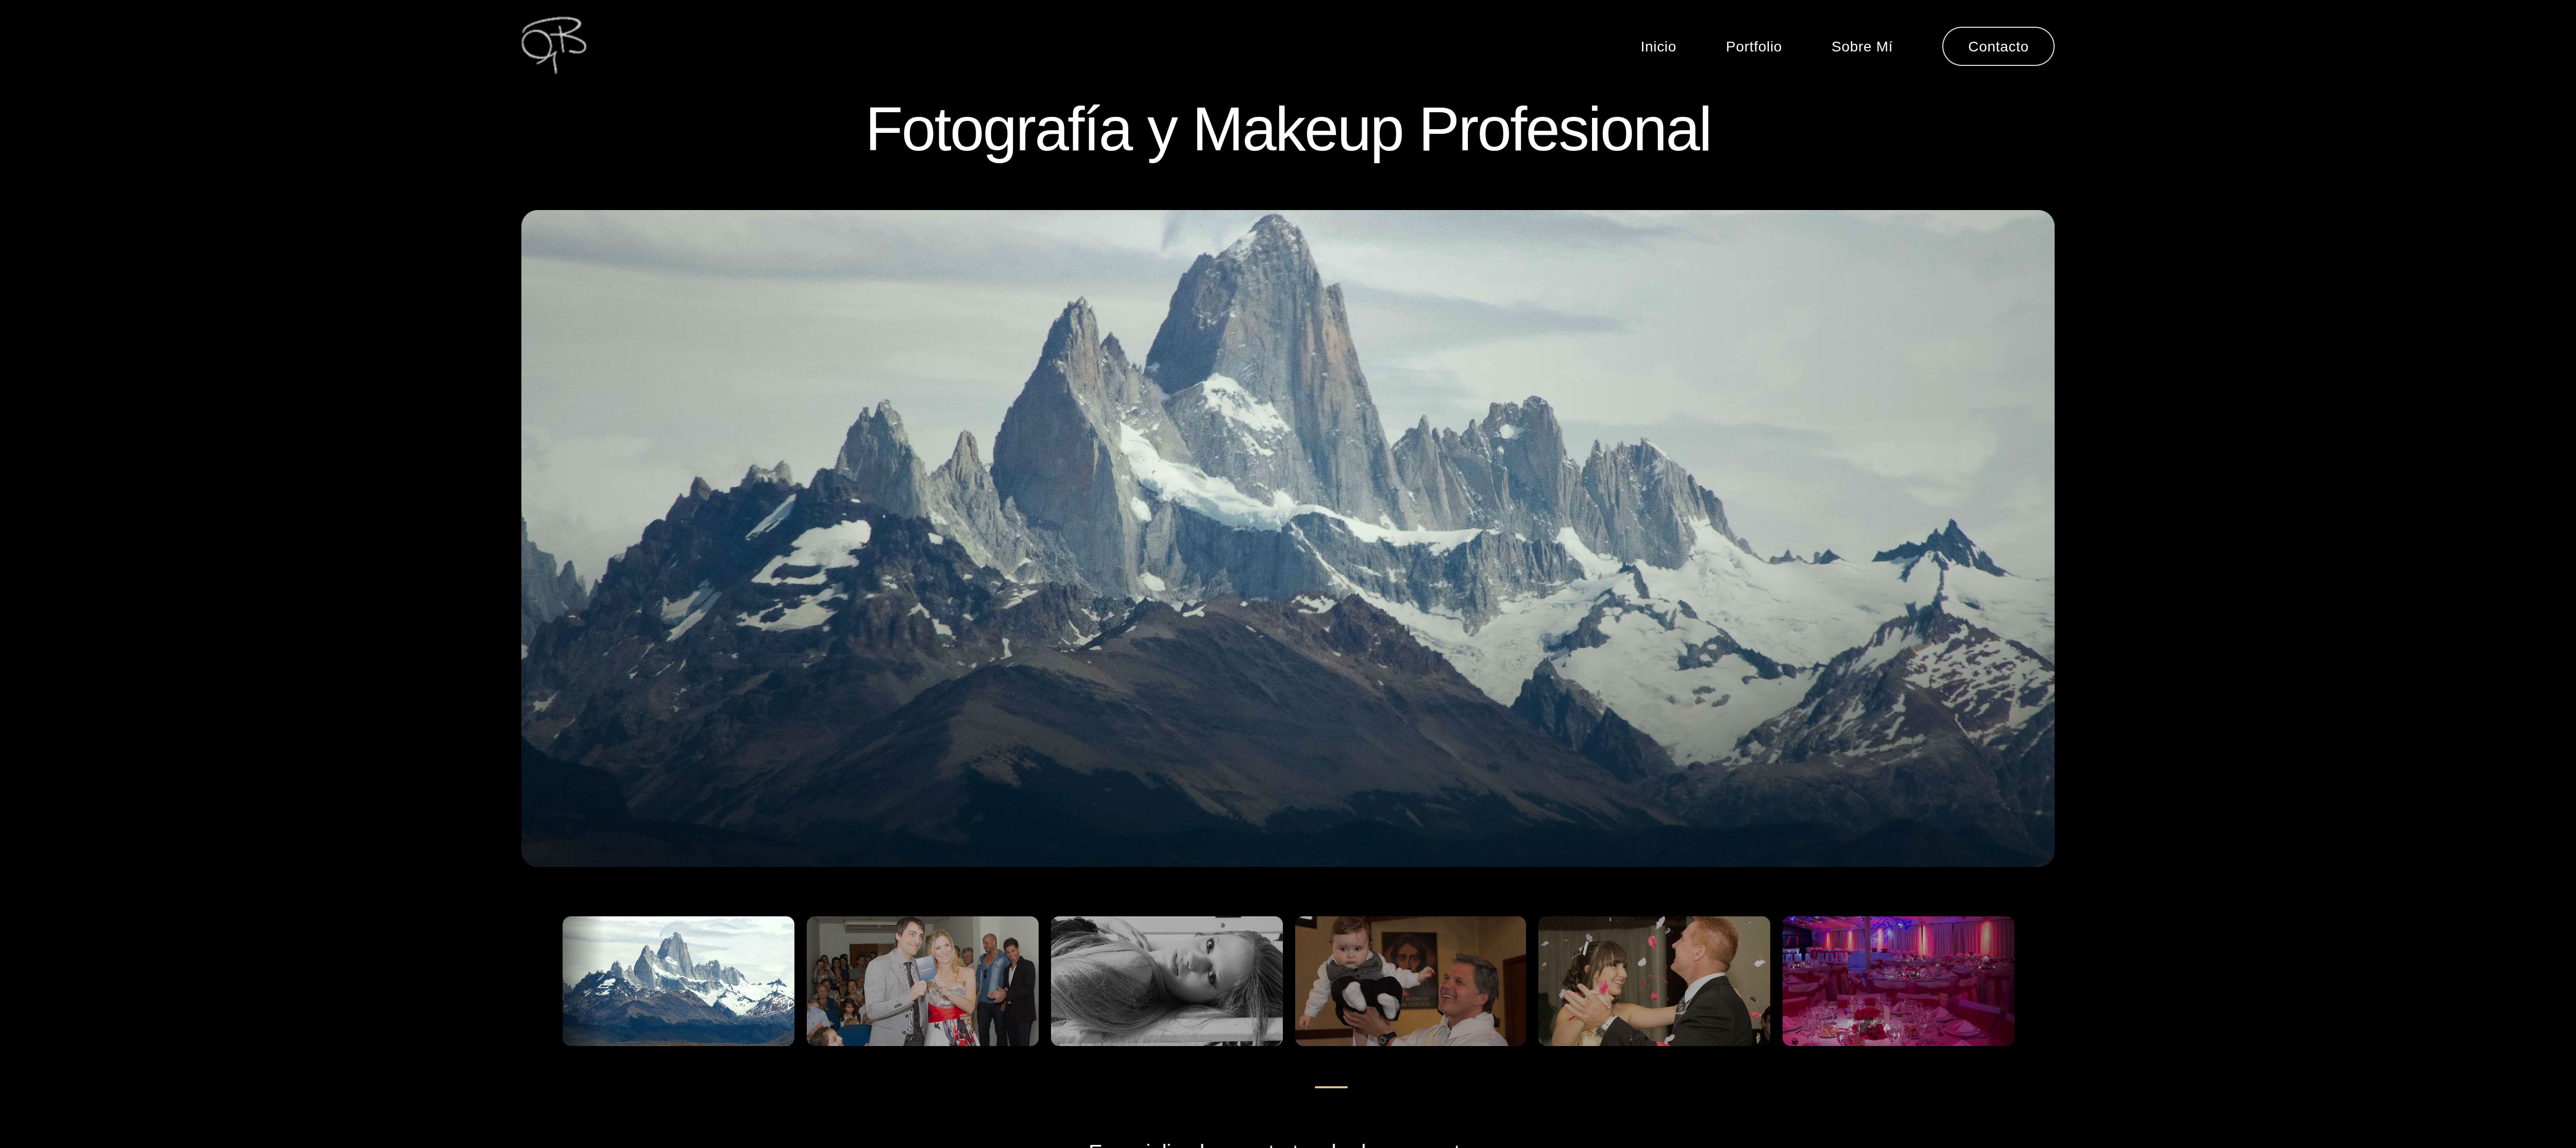
Task: Click the signature logo in the header
Action: (553, 45)
